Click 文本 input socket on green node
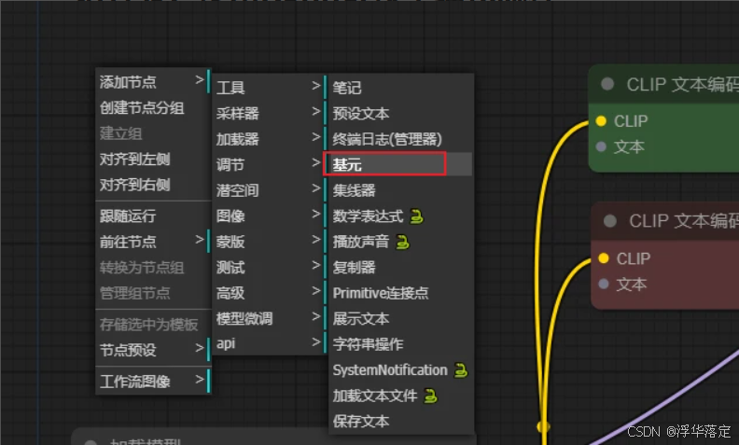Screen dimensions: 739x445 [601, 146]
